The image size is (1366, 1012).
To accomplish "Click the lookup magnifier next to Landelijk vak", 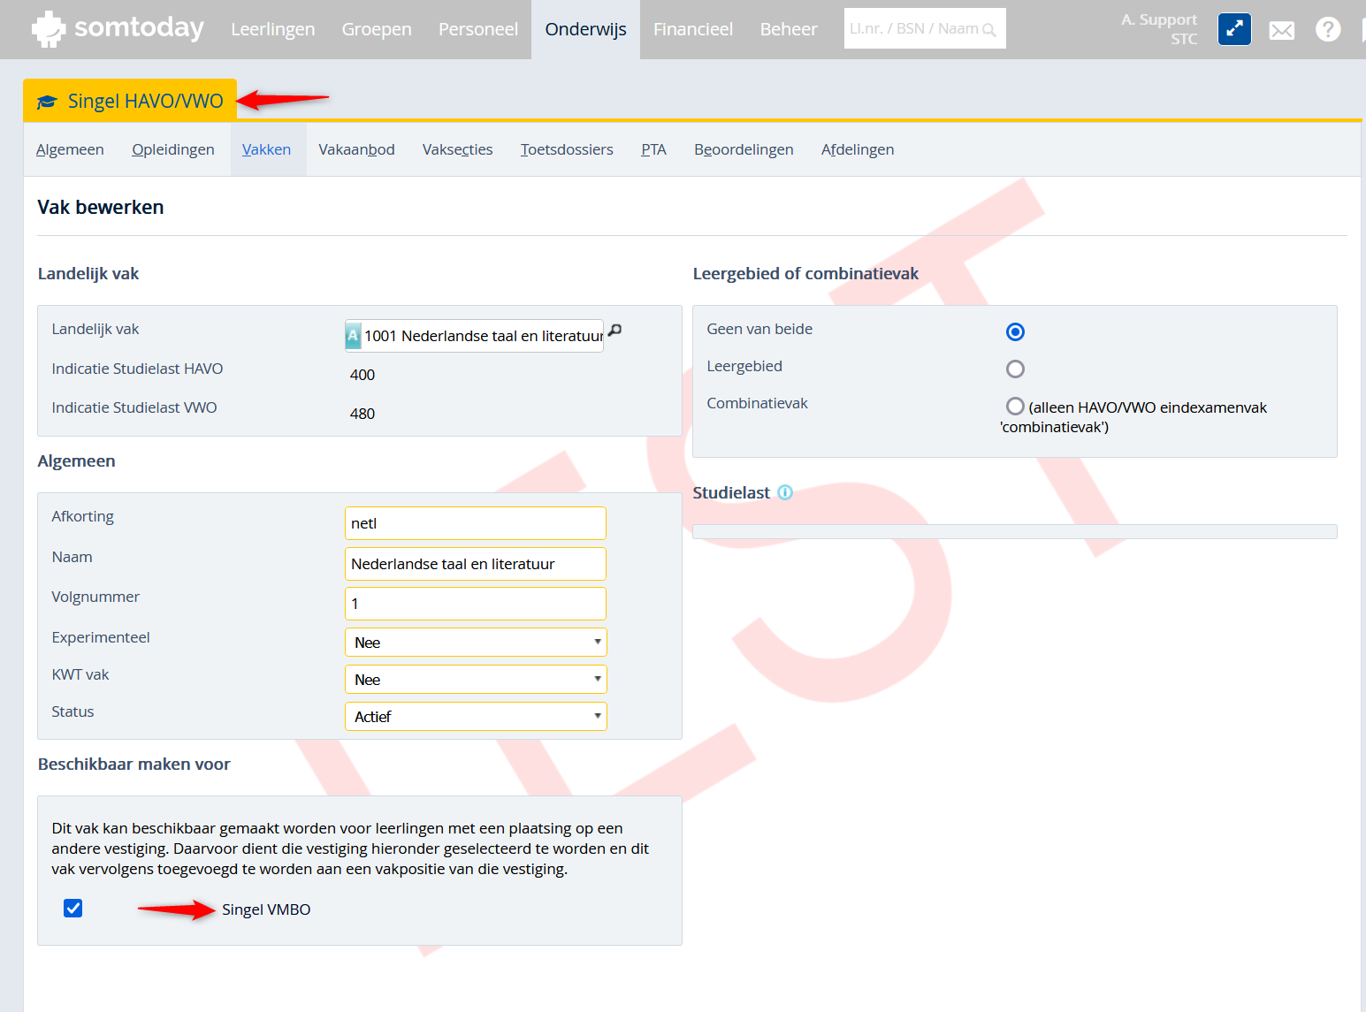I will pos(615,330).
